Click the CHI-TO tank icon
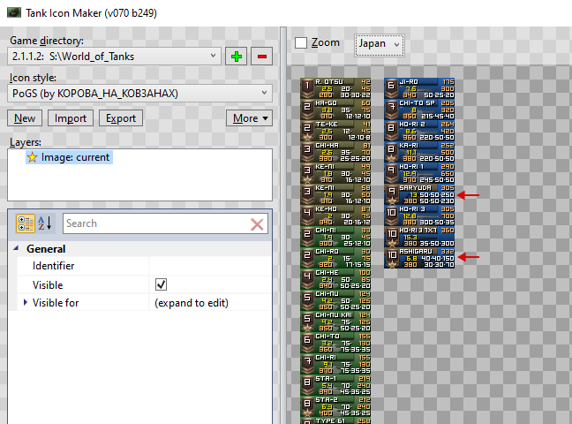The width and height of the screenshot is (572, 424). tap(335, 342)
